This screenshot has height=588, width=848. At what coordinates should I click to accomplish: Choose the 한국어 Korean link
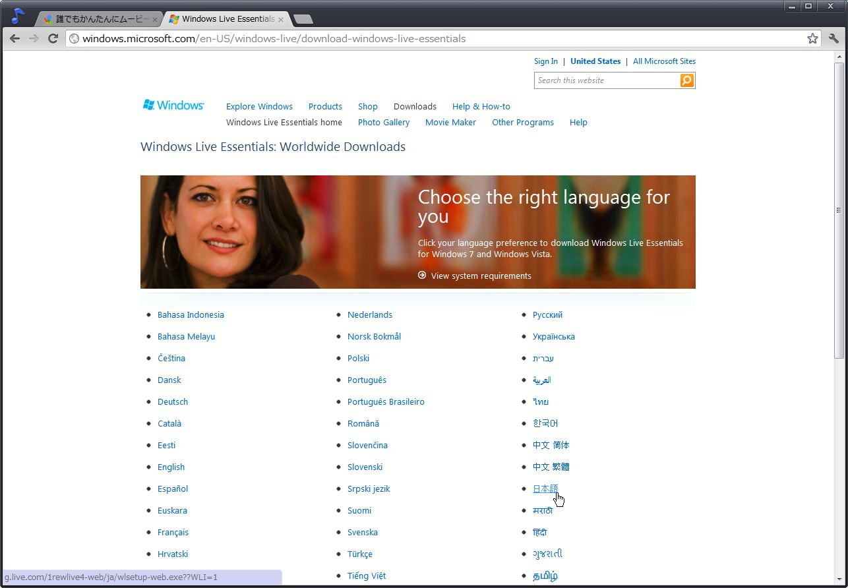(x=545, y=423)
